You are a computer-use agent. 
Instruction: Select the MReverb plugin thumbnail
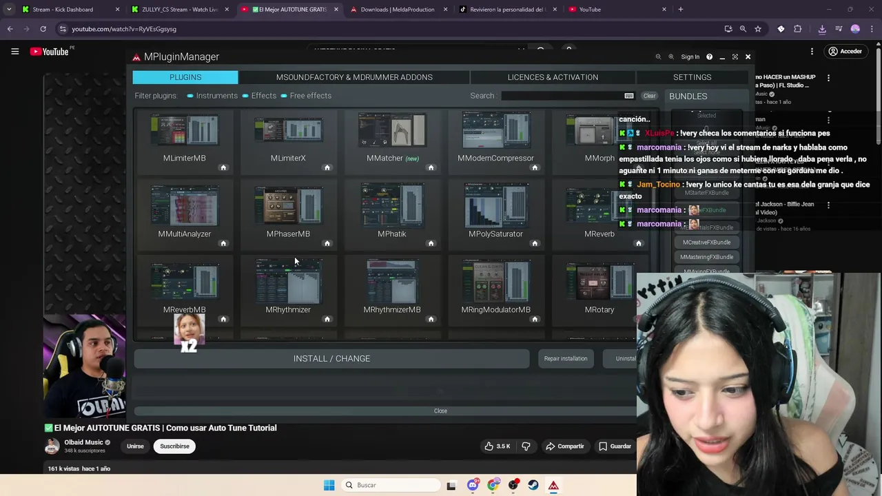point(599,207)
